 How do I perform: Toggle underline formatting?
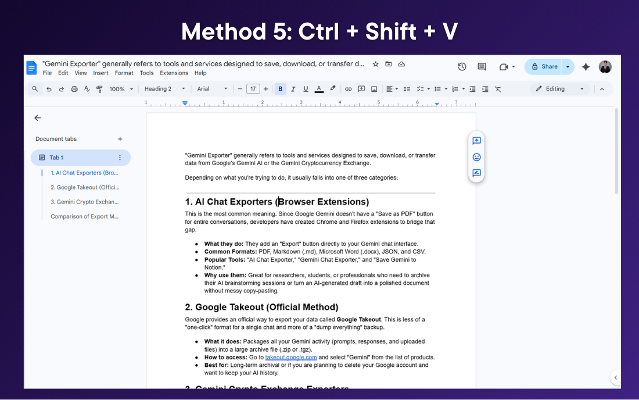[x=306, y=89]
